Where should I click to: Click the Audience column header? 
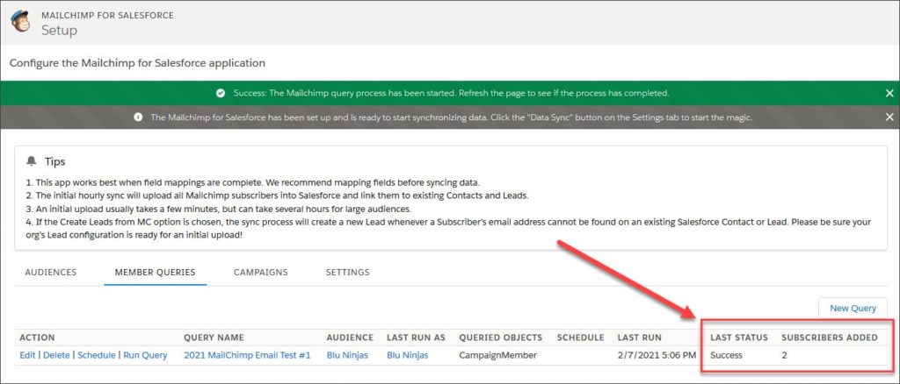pyautogui.click(x=350, y=337)
